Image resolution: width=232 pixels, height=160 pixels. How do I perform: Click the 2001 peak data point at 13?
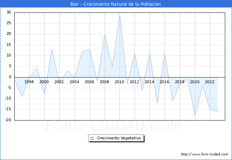tap(52, 49)
